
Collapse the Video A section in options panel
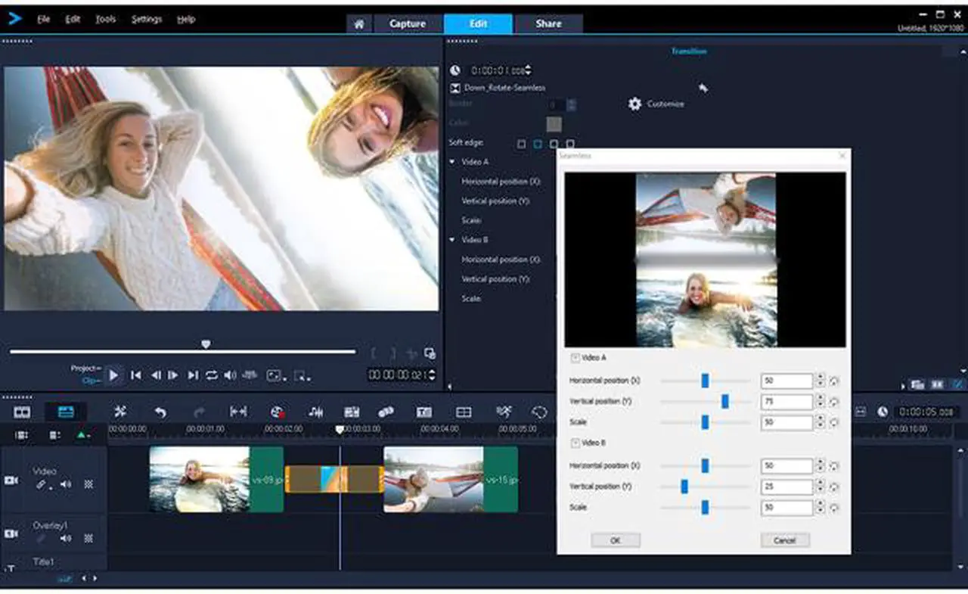[453, 162]
